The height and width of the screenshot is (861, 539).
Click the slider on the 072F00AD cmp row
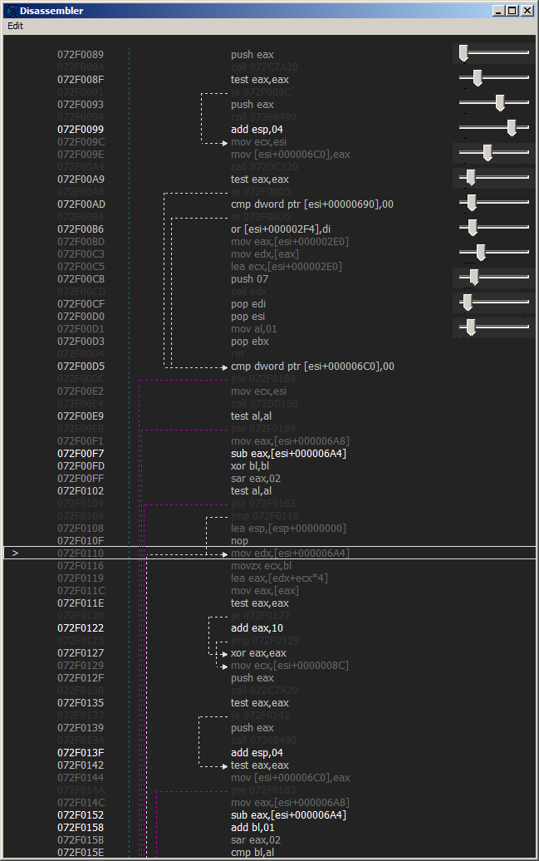tap(494, 202)
